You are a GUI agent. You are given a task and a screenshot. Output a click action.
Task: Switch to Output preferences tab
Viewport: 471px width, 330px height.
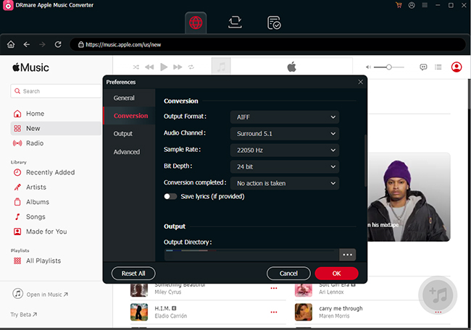pos(129,134)
